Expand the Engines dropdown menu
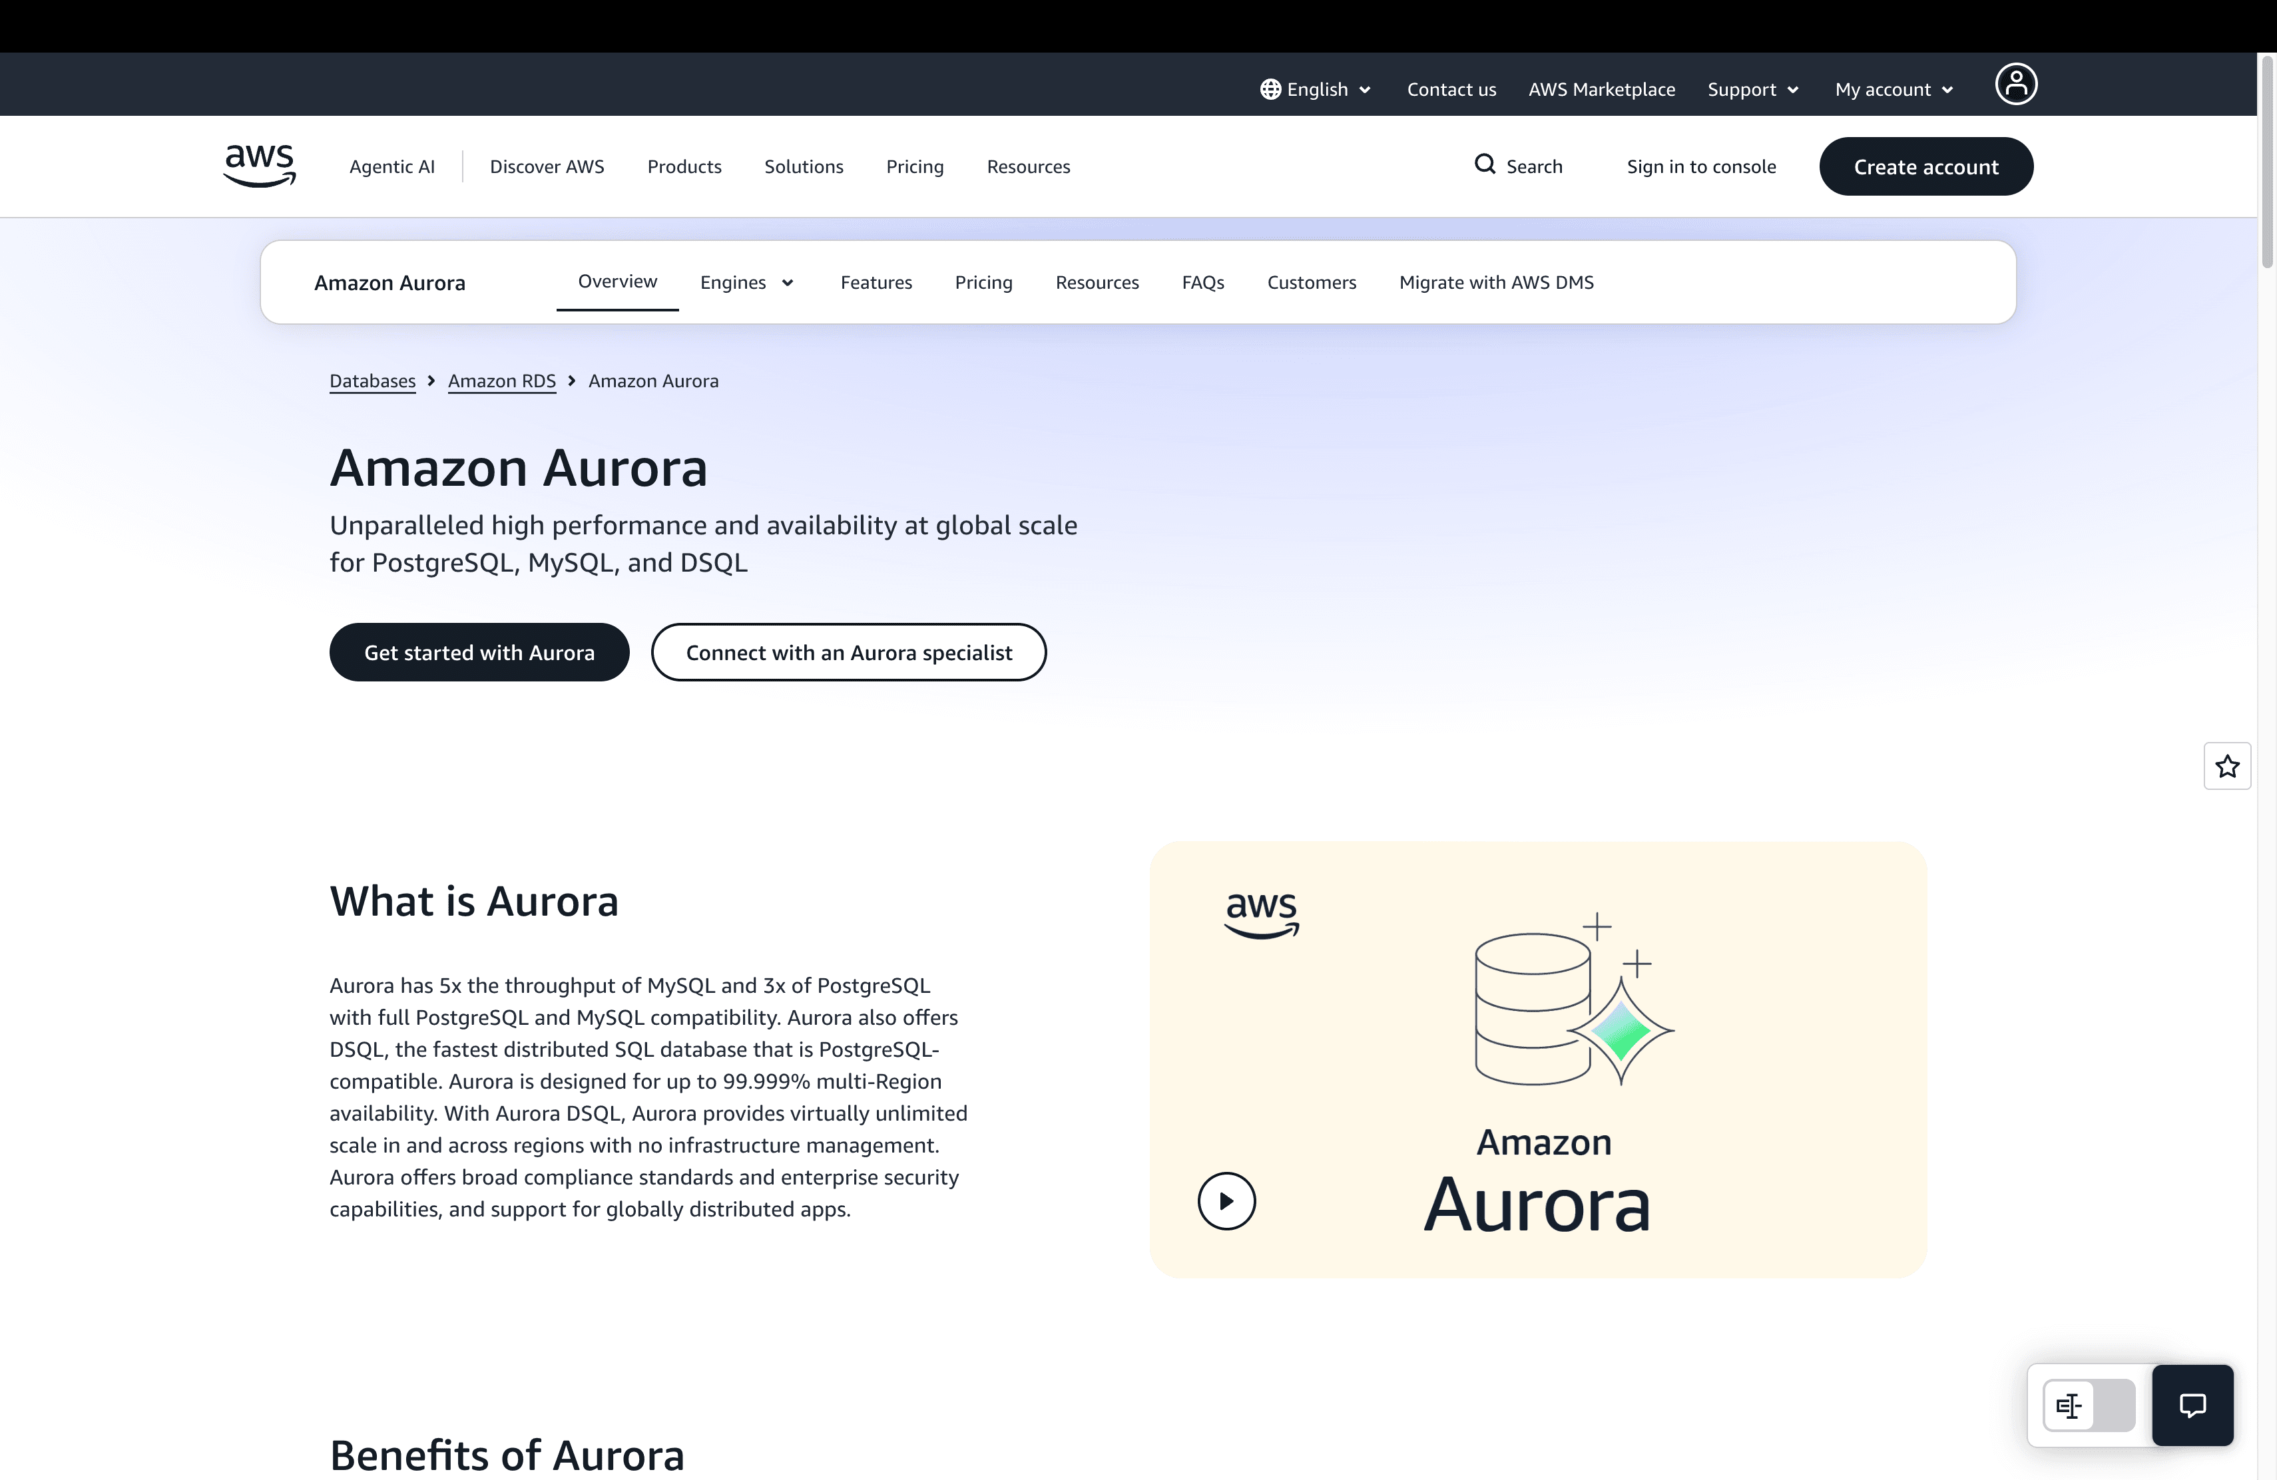The width and height of the screenshot is (2277, 1480). pyautogui.click(x=747, y=282)
